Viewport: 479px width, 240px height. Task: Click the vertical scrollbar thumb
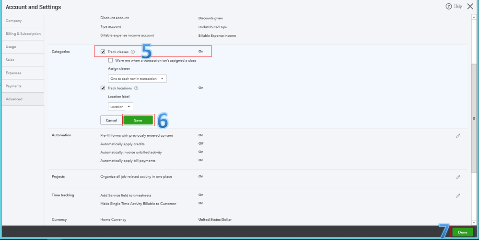coord(474,118)
